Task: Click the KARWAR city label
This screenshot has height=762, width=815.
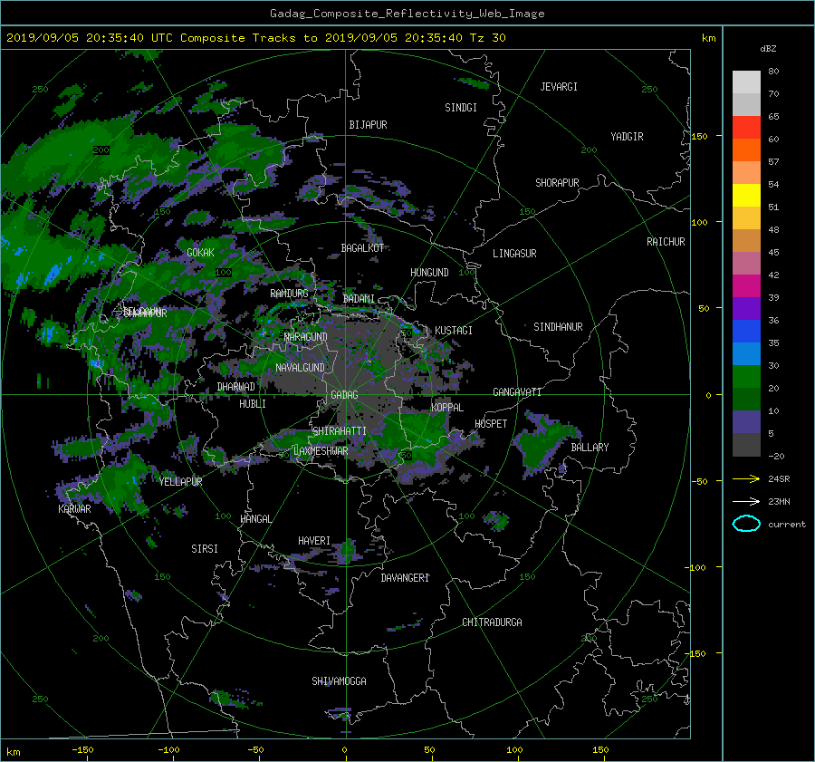Action: pyautogui.click(x=74, y=509)
